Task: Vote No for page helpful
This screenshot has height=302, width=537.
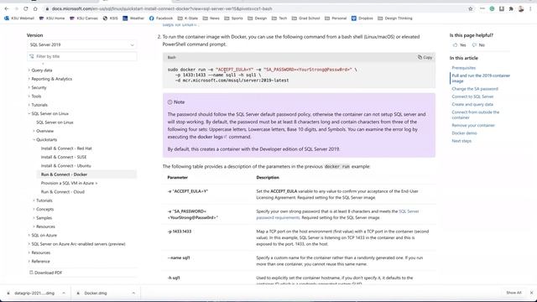Action: tap(478, 45)
